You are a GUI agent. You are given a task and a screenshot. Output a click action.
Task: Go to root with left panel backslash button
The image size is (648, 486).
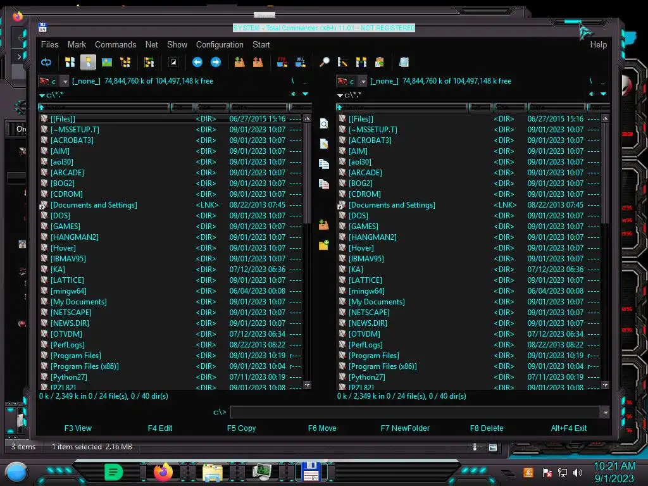click(292, 80)
